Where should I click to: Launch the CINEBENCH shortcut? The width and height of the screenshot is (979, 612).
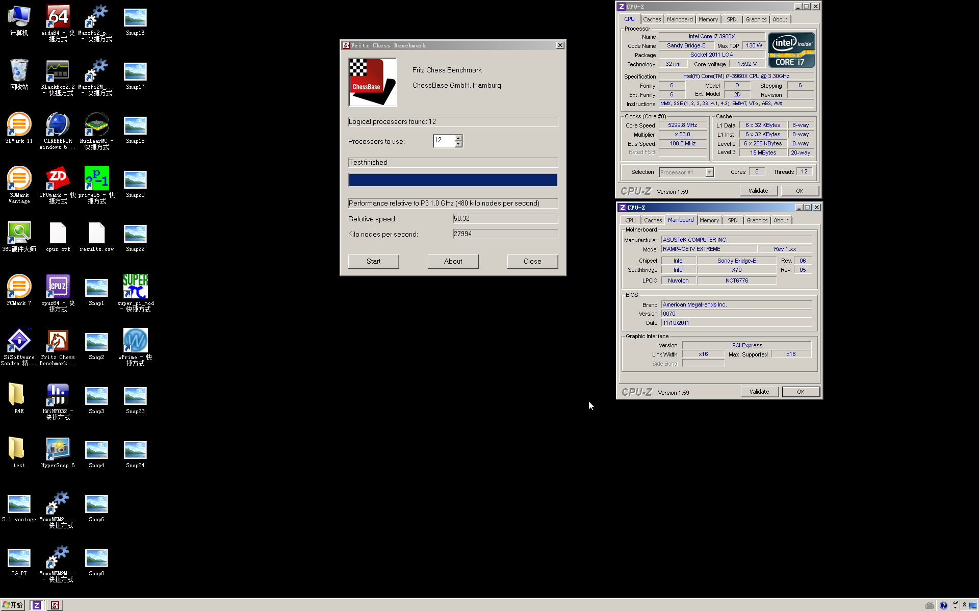click(x=58, y=131)
